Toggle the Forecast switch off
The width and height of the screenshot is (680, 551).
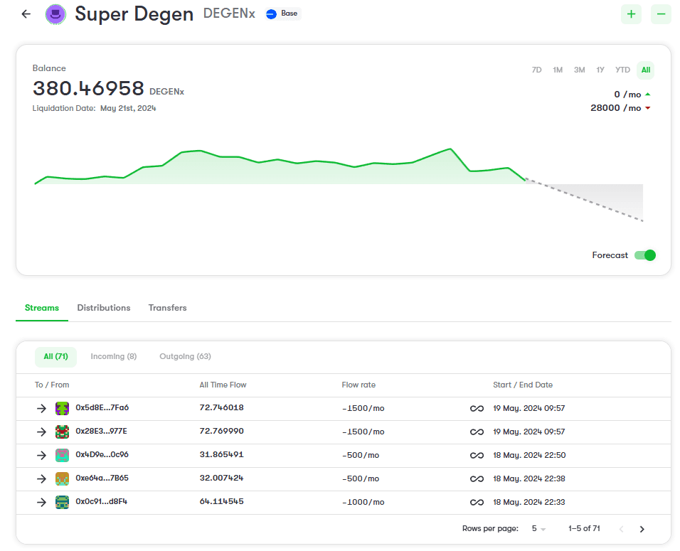645,255
